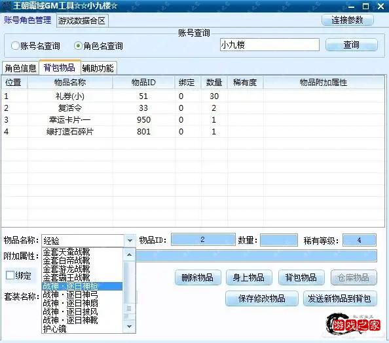Choose 金套天蚕战靴 from the list
389x343 pixels.
point(82,252)
